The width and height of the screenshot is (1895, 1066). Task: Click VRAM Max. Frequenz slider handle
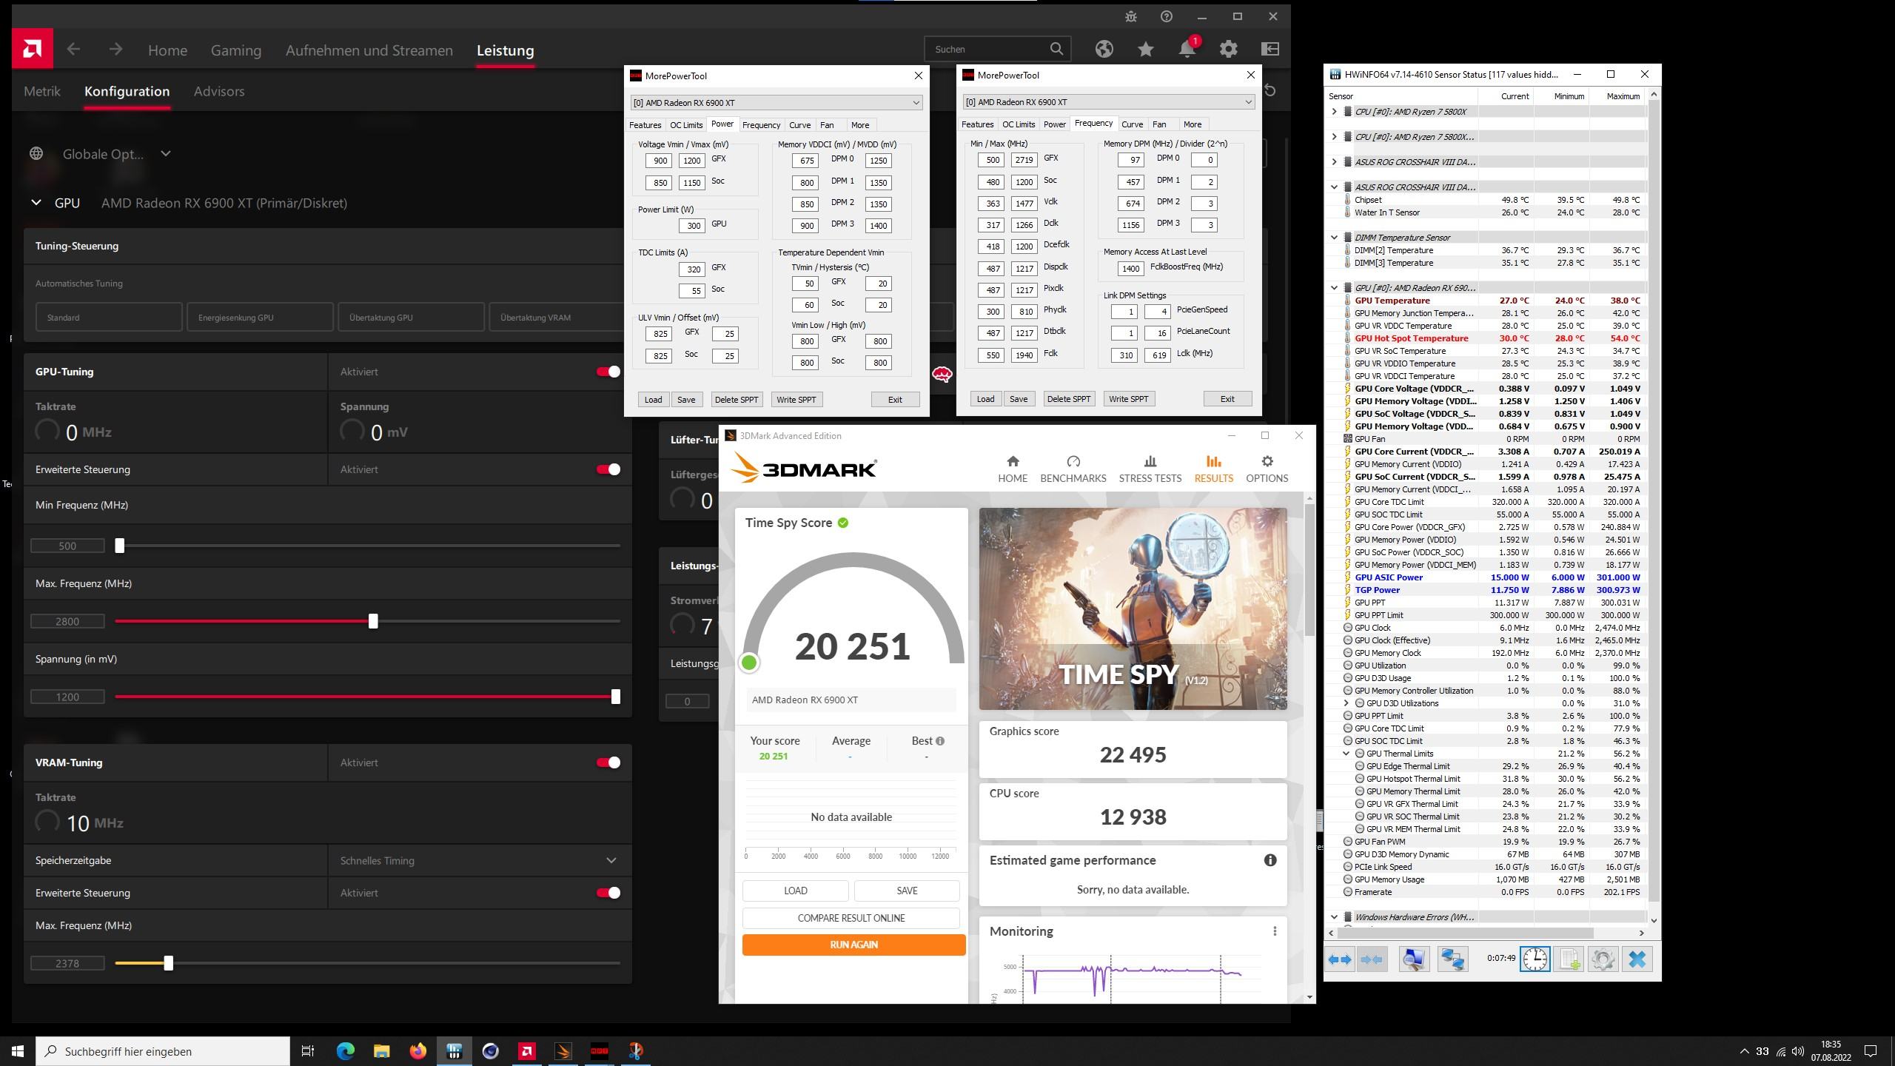tap(169, 963)
